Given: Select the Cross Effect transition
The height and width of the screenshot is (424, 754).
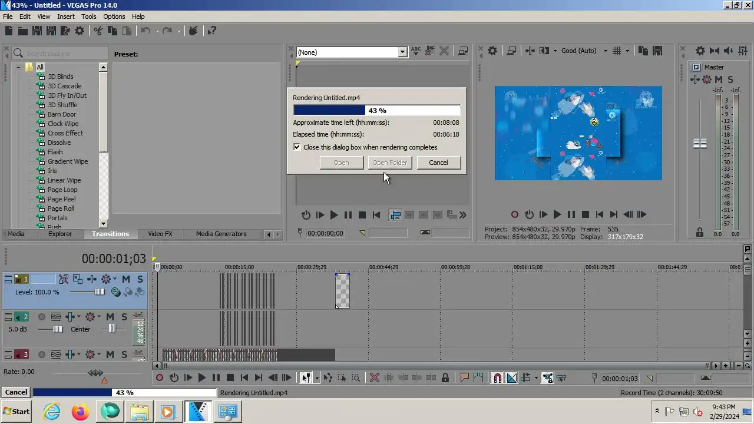Looking at the screenshot, I should [65, 133].
